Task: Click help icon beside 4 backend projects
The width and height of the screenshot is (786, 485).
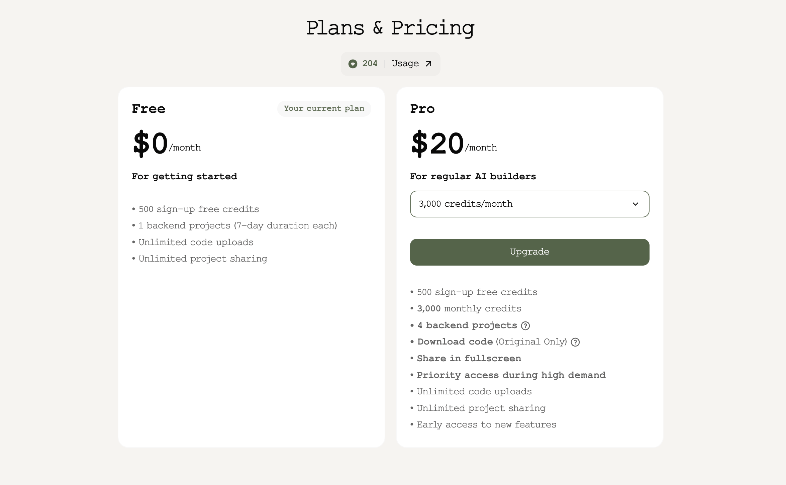Action: [525, 326]
